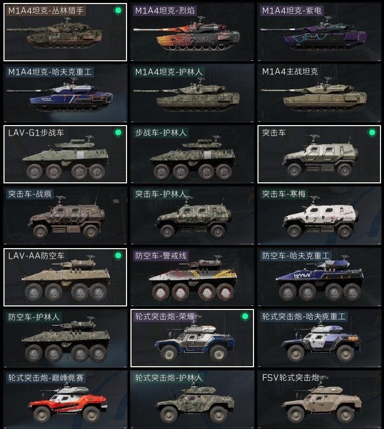384x429 pixels.
Task: Pick the red 轮式突击炮-巅峰竞赛 skin
Action: pyautogui.click(x=65, y=399)
